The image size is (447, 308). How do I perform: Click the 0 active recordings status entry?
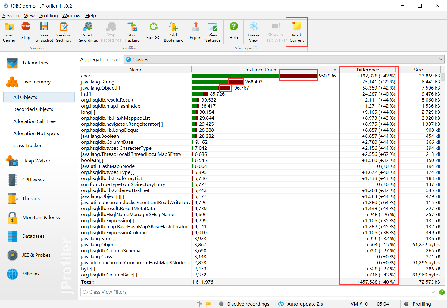(244, 304)
